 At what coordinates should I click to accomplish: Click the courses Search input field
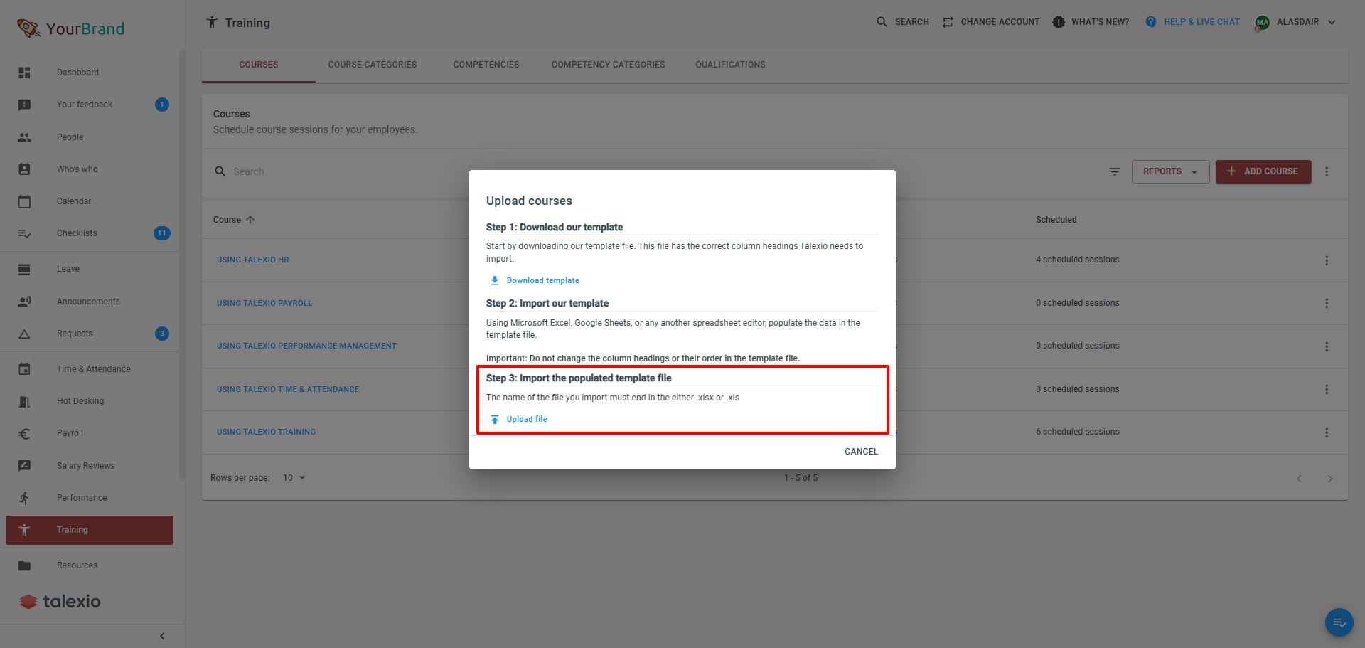click(x=341, y=171)
